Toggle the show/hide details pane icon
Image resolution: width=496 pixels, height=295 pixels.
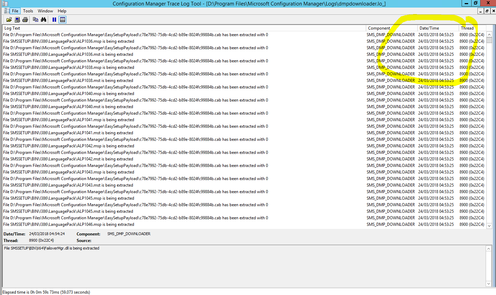coord(62,20)
